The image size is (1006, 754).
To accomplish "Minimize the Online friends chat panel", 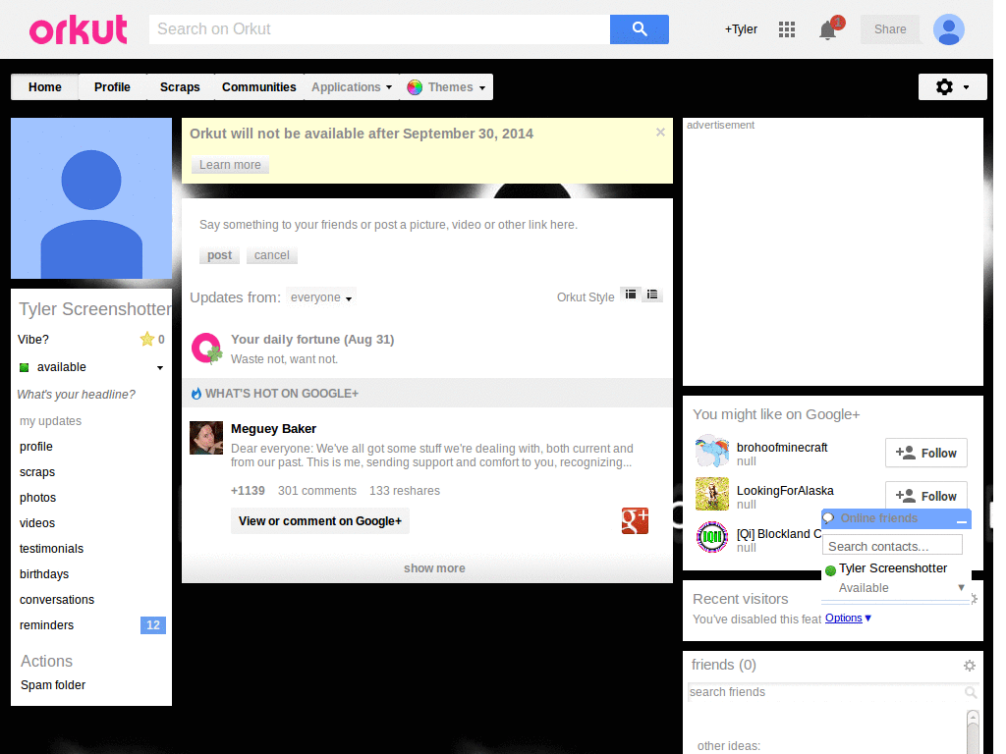I will tap(961, 520).
